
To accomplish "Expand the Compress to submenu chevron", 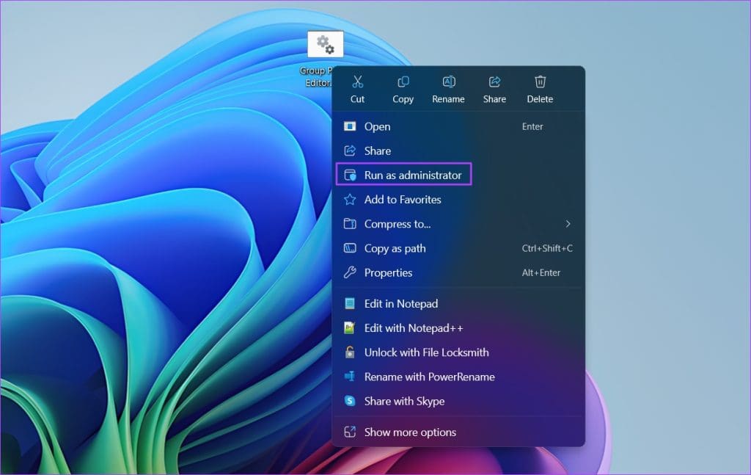I will pyautogui.click(x=569, y=224).
